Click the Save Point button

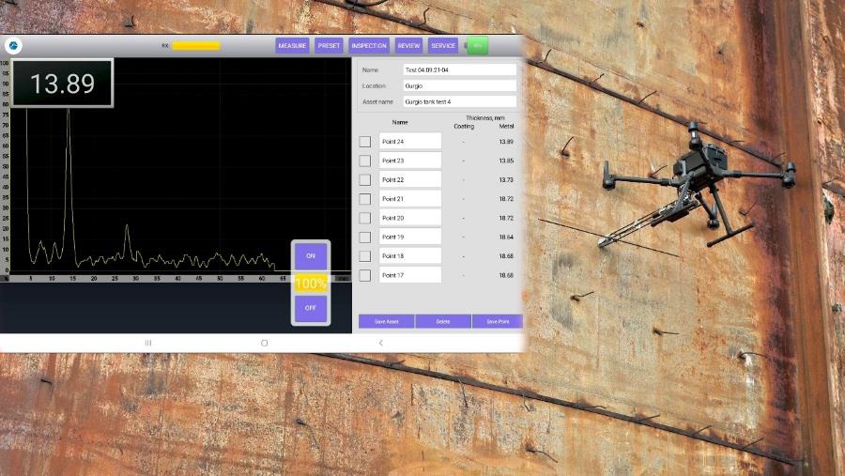click(498, 321)
